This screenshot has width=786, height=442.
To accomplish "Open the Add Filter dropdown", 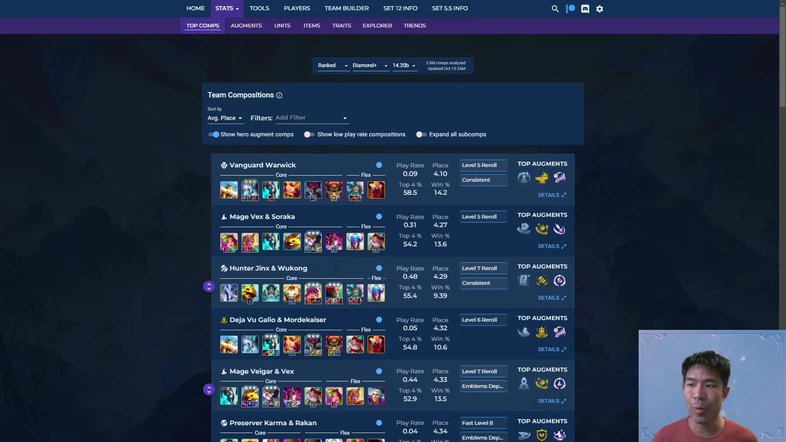I will tap(312, 118).
